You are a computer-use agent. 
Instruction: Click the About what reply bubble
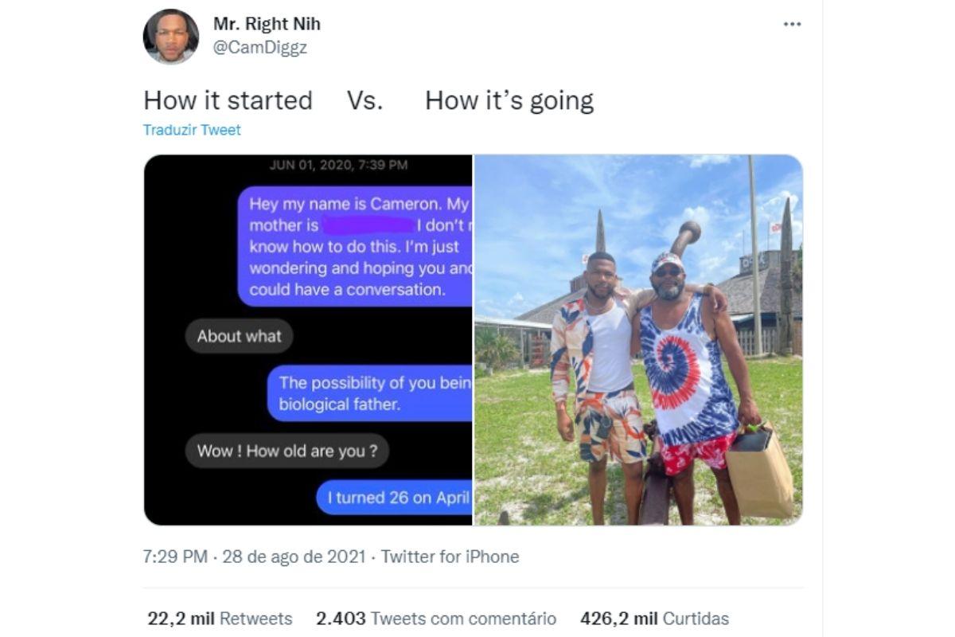click(x=240, y=336)
